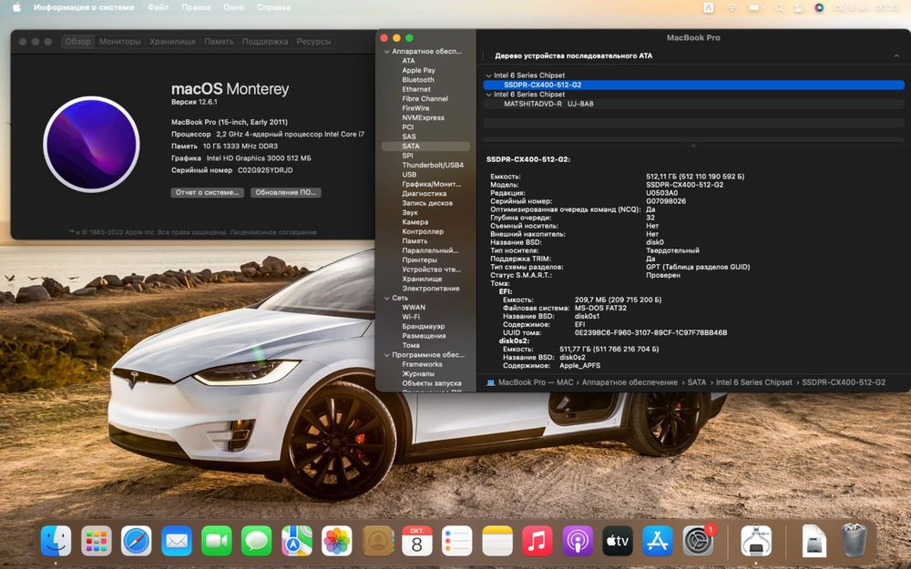Open Control Center in menu bar
Image resolution: width=911 pixels, height=569 pixels.
(x=800, y=7)
